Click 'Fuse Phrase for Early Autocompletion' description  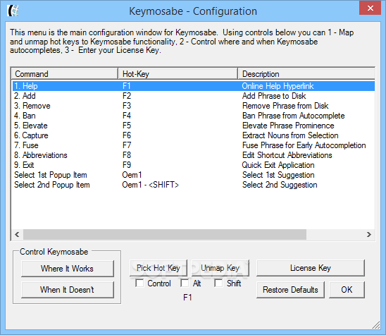click(304, 145)
